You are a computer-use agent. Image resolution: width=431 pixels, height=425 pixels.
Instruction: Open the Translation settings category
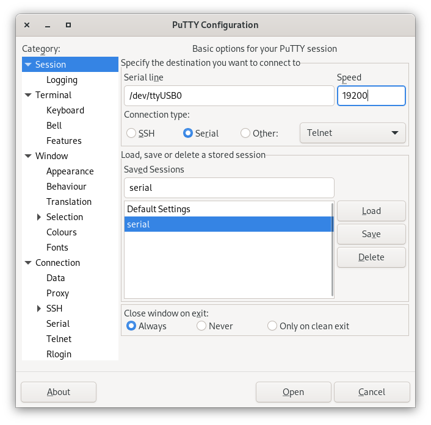click(x=69, y=202)
